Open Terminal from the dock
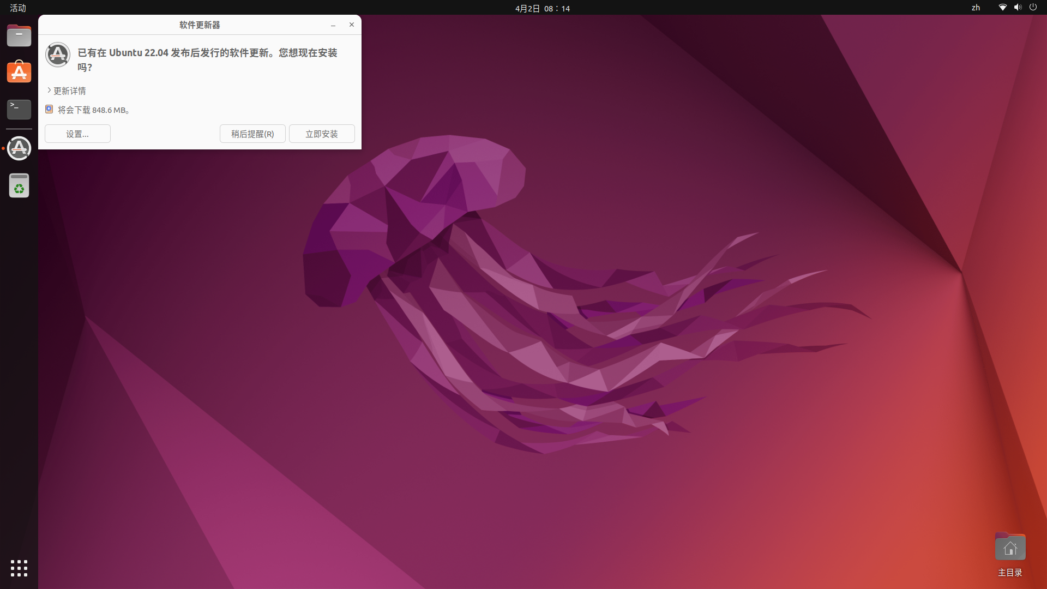Screen dimensions: 1047x589 point(19,109)
